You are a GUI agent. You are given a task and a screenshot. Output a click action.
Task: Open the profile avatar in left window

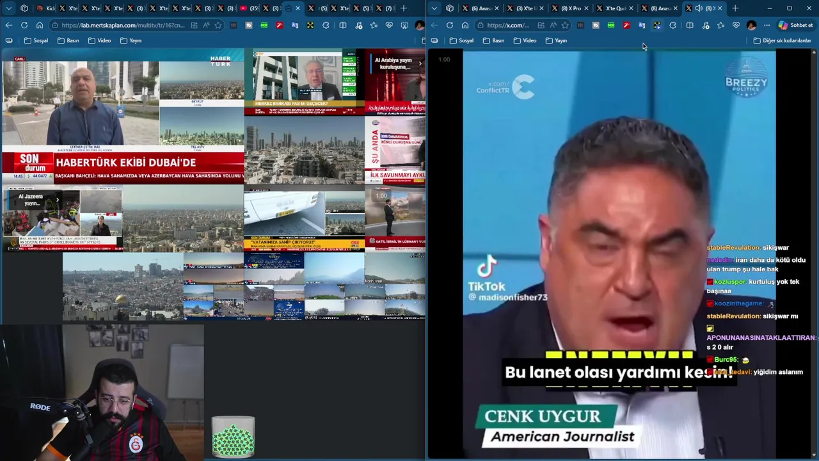coord(419,25)
